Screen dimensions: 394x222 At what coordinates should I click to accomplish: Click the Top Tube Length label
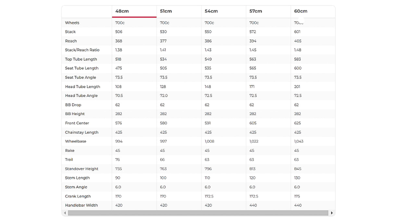click(81, 59)
